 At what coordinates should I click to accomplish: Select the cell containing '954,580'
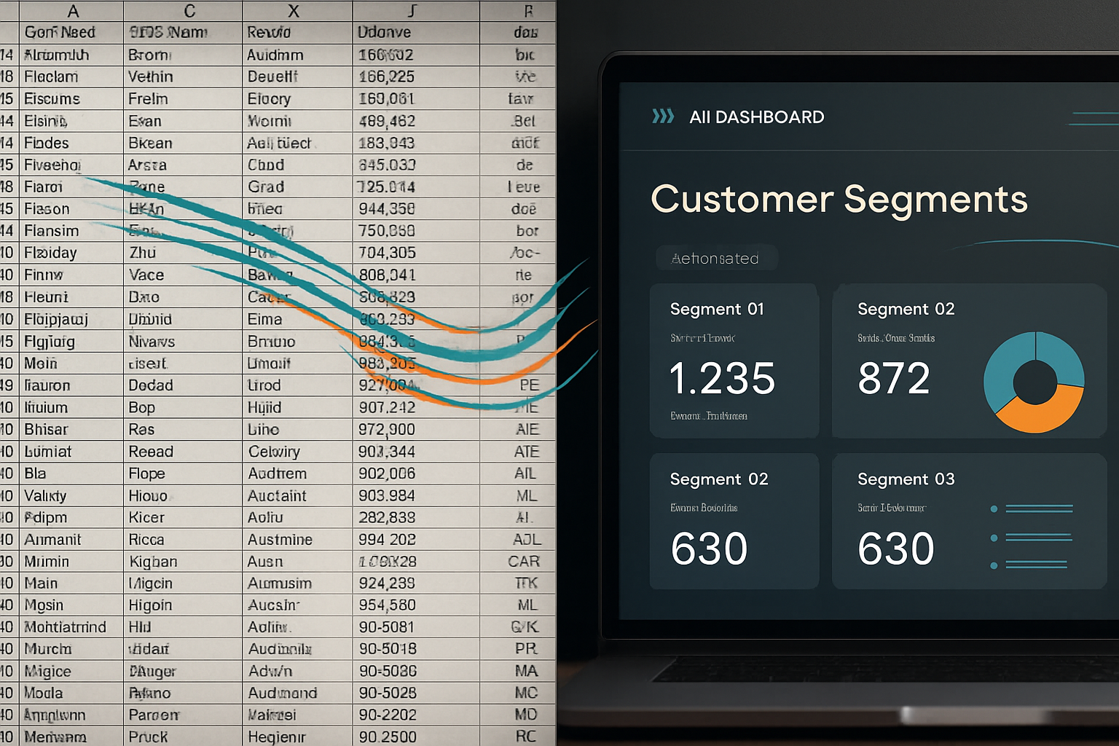[416, 605]
